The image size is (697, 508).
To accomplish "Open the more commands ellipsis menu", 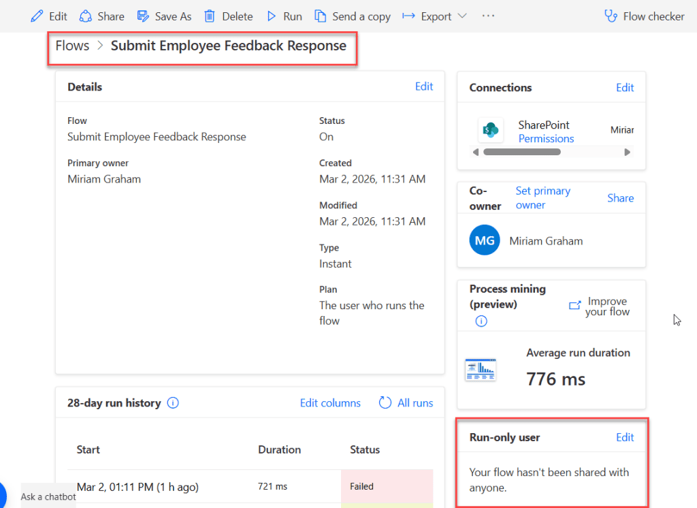I will [x=488, y=16].
